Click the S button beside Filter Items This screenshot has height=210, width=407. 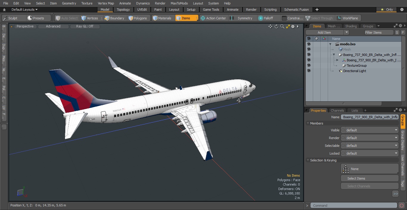pos(397,32)
